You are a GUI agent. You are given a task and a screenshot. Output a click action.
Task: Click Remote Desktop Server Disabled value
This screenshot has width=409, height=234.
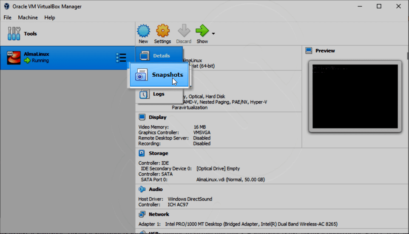click(202, 138)
